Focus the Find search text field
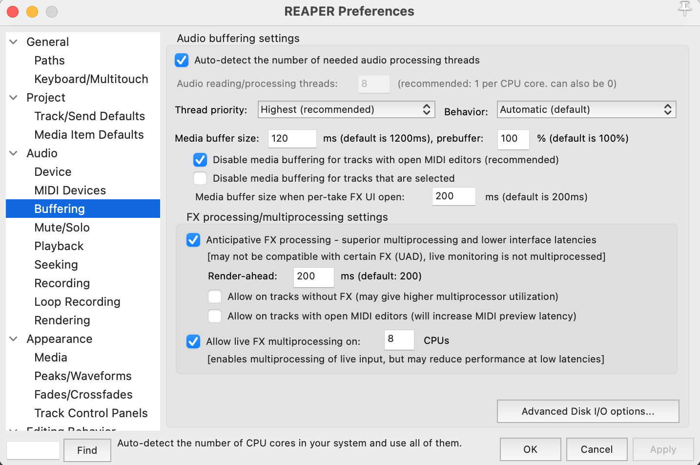The height and width of the screenshot is (465, 700). pyautogui.click(x=33, y=450)
